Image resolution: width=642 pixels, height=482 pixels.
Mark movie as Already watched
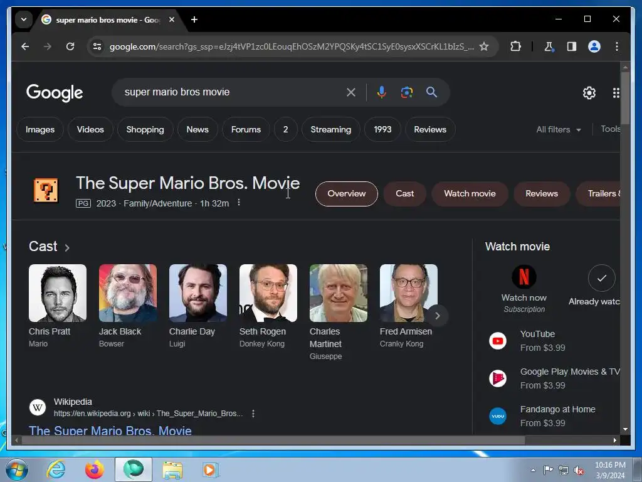pos(594,286)
